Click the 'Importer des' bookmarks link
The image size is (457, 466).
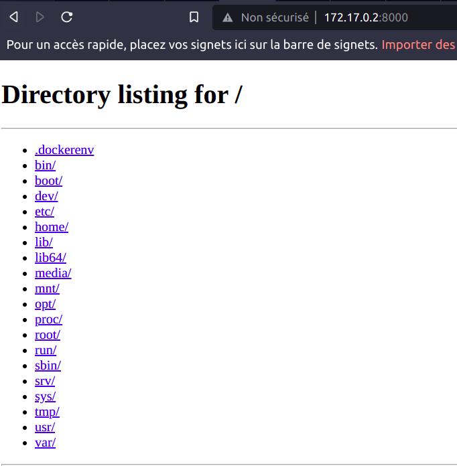pyautogui.click(x=419, y=45)
